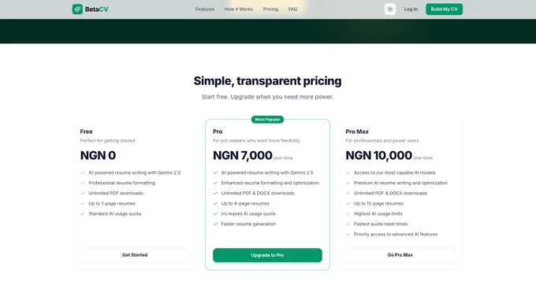Click the BetaCV brand name text
Screen dimensions: 536x289
click(97, 9)
